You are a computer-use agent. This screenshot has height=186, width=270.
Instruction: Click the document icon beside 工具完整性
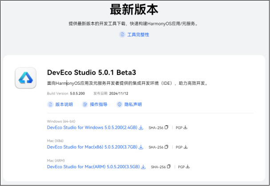point(122,35)
